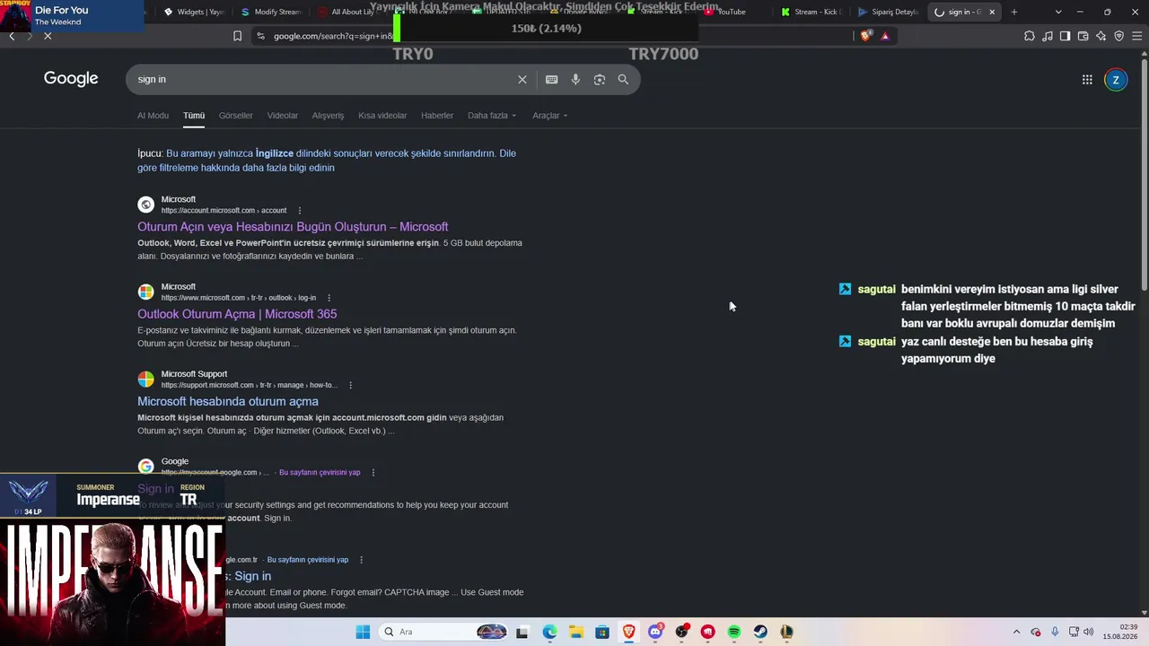Open Microsoft Store from the taskbar
The width and height of the screenshot is (1149, 646).
click(602, 632)
